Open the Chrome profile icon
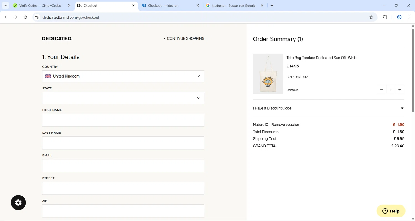The height and width of the screenshot is (221, 415). pos(399,17)
